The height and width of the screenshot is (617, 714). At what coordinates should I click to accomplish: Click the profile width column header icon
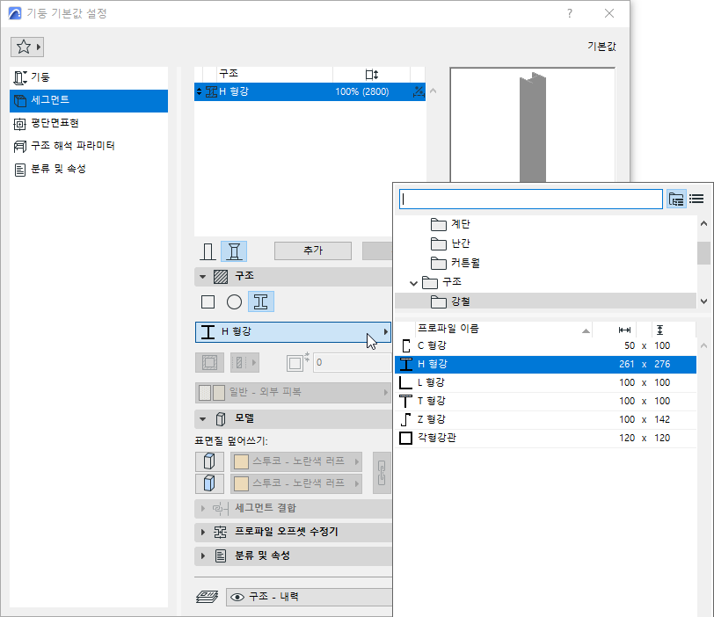point(624,330)
